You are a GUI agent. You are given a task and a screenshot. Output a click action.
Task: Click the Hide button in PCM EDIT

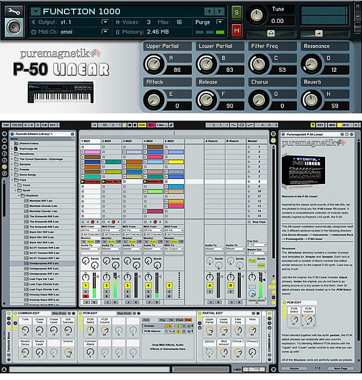[x=188, y=320]
